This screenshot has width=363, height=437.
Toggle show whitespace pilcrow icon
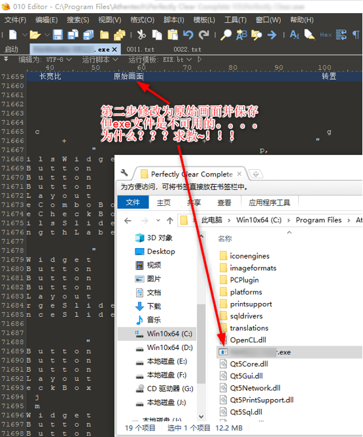356,35
